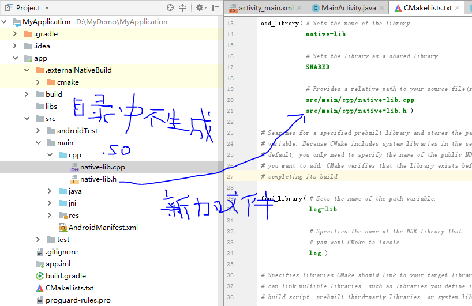This screenshot has width=472, height=306.
Task: Click the header file icon of native-lib.h
Action: tap(74, 179)
